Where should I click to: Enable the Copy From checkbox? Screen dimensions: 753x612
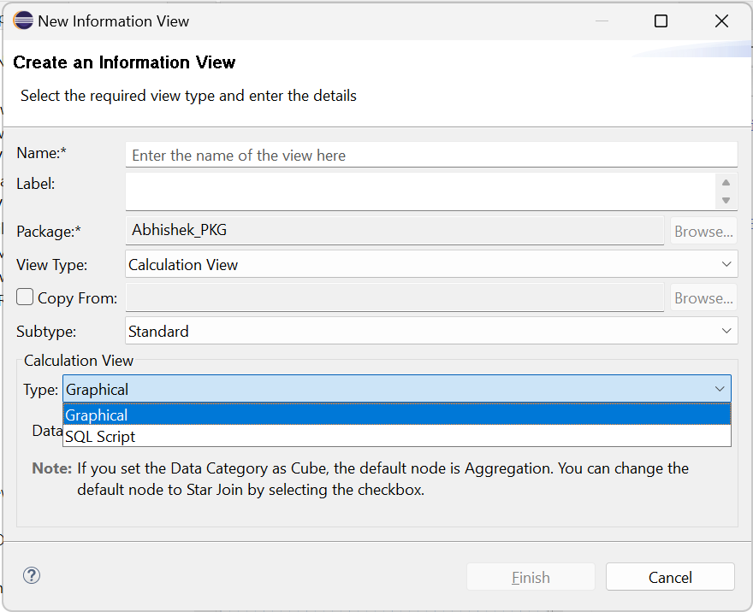26,297
